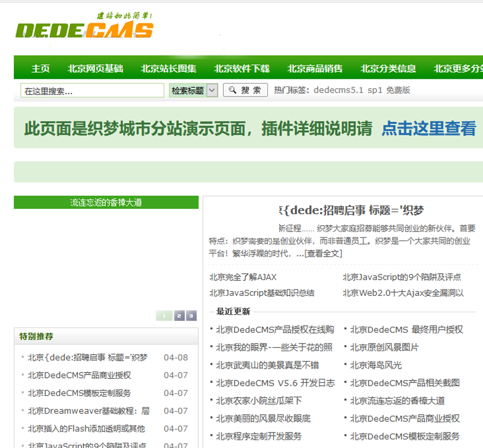Open the 检索标题 search type dropdown

[193, 91]
